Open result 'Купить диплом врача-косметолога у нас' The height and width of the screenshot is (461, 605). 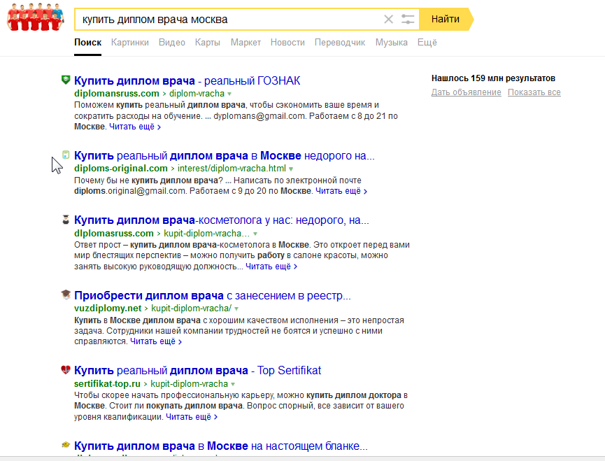(222, 220)
